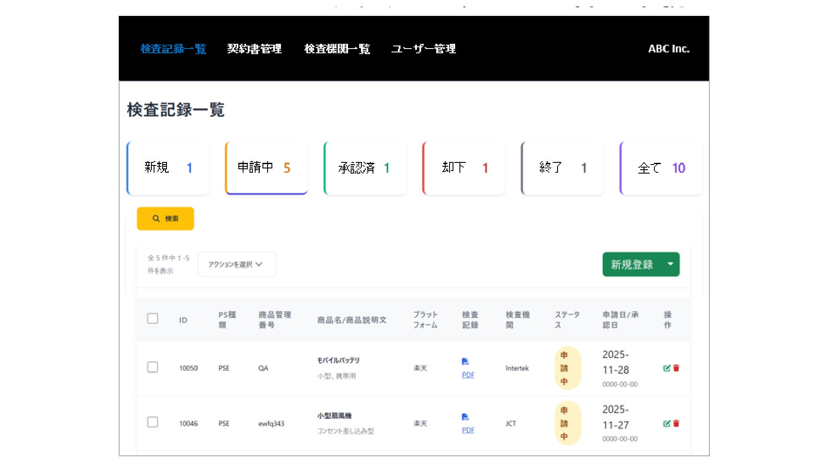Click edit icon for record 10046
The width and height of the screenshot is (826, 464).
[x=666, y=424]
